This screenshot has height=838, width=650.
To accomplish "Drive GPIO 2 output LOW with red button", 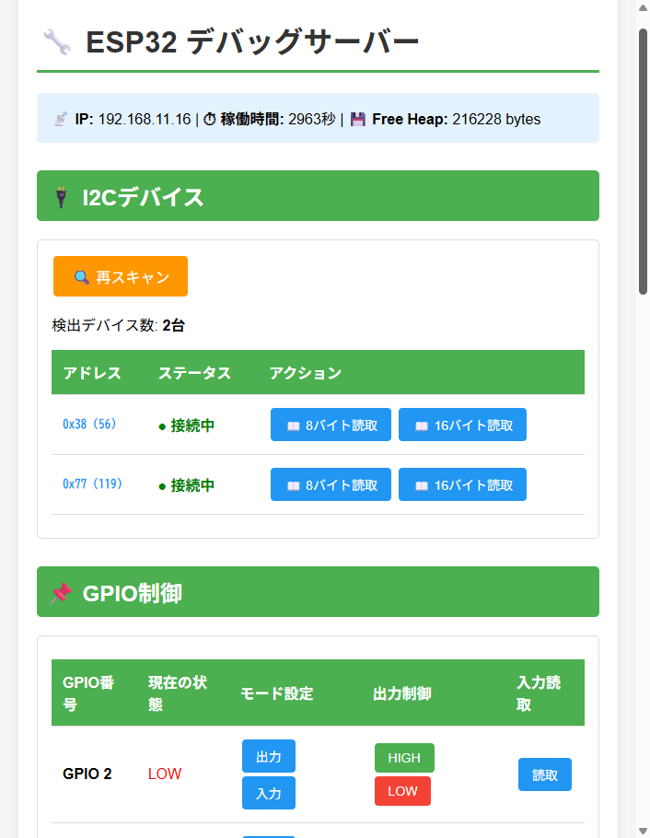I will [x=402, y=791].
